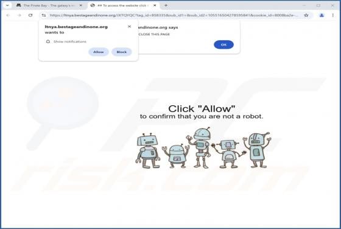Open the profile avatar menu
The width and height of the screenshot is (341, 229).
click(x=322, y=15)
